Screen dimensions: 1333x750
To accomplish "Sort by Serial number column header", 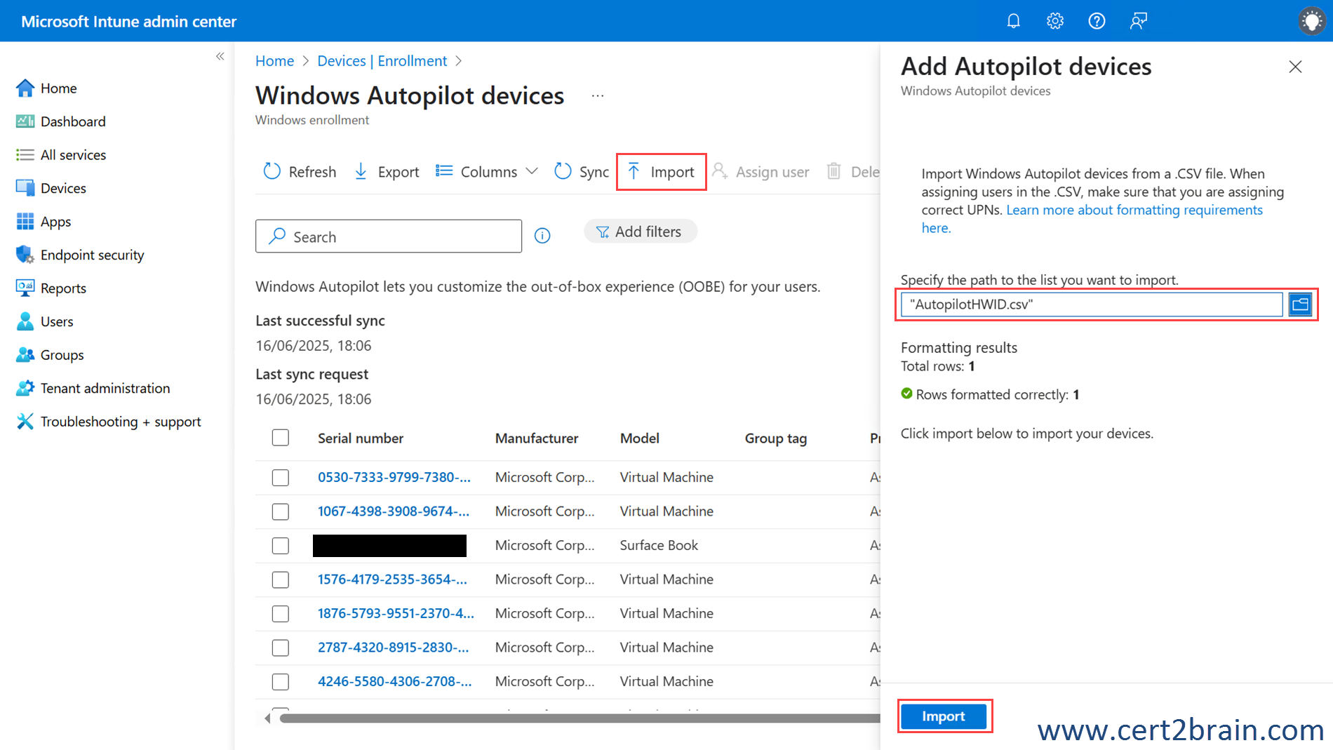I will click(x=361, y=438).
